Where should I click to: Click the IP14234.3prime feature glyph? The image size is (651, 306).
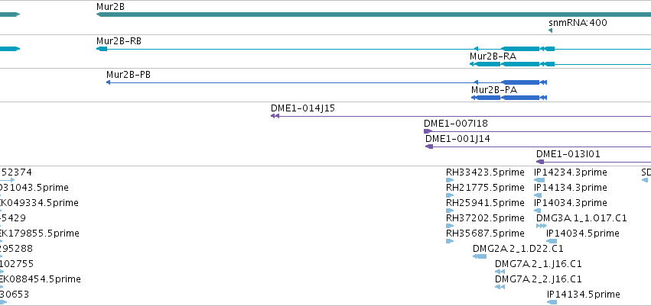pyautogui.click(x=539, y=180)
